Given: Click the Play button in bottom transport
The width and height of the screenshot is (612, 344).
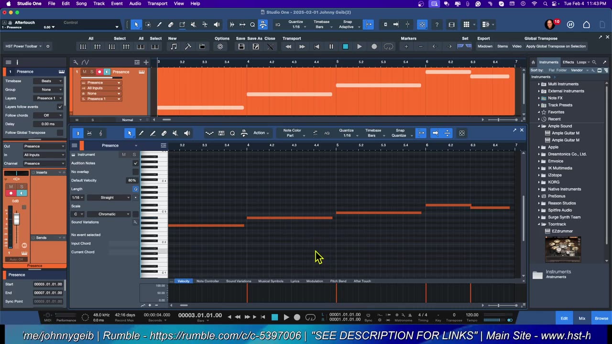Looking at the screenshot, I should (x=286, y=317).
